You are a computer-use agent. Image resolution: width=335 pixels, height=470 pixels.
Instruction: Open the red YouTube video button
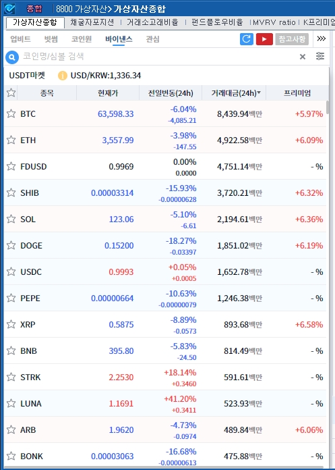tap(264, 39)
